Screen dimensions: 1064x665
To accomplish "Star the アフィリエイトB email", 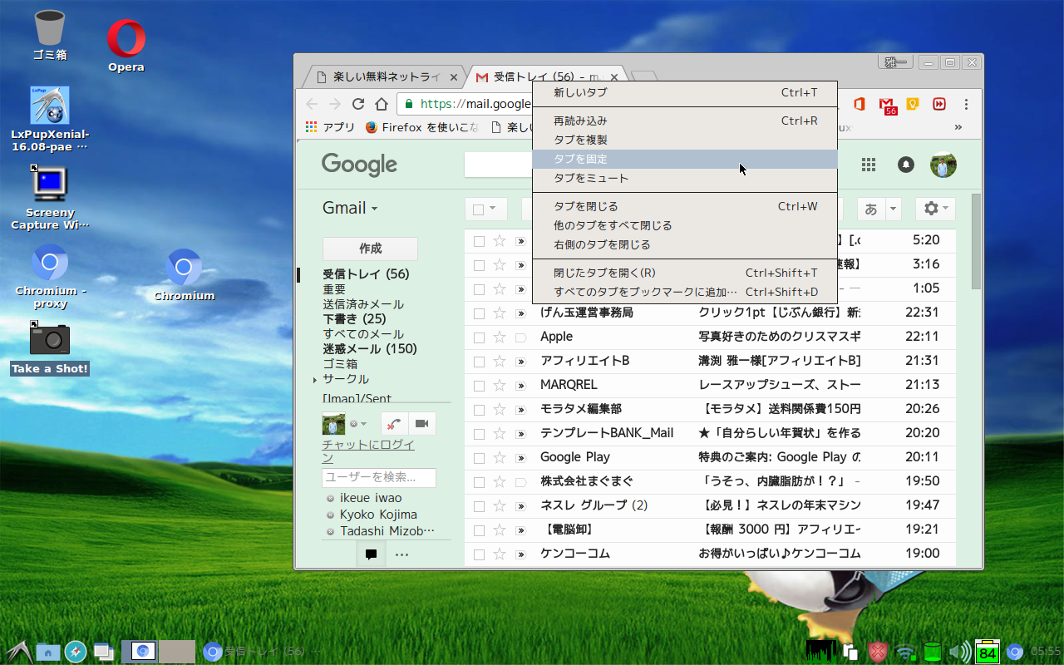I will [x=500, y=361].
